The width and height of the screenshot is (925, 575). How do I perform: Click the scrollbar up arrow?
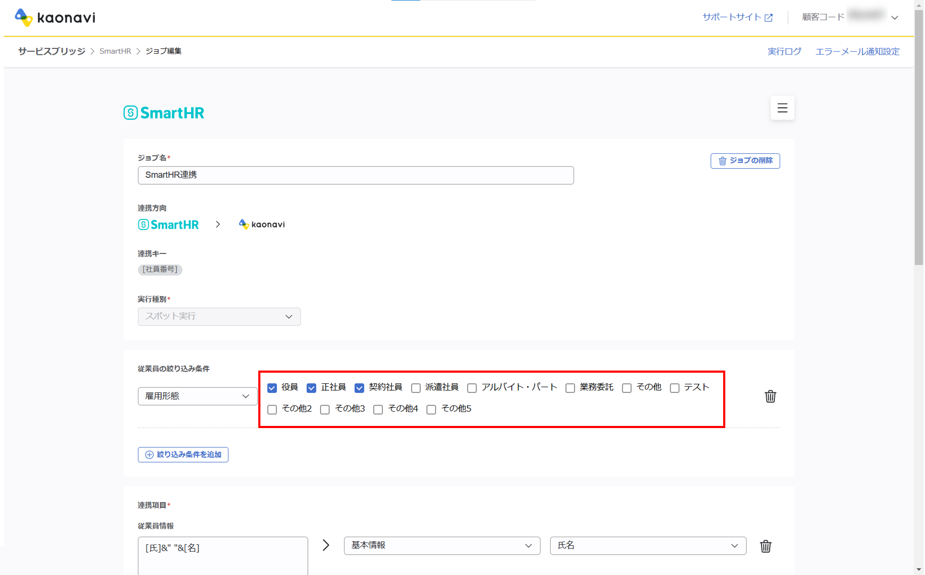919,4
